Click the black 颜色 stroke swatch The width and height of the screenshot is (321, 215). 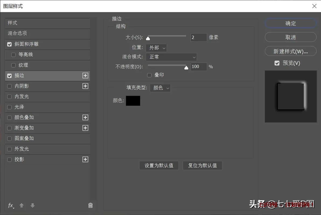[133, 101]
